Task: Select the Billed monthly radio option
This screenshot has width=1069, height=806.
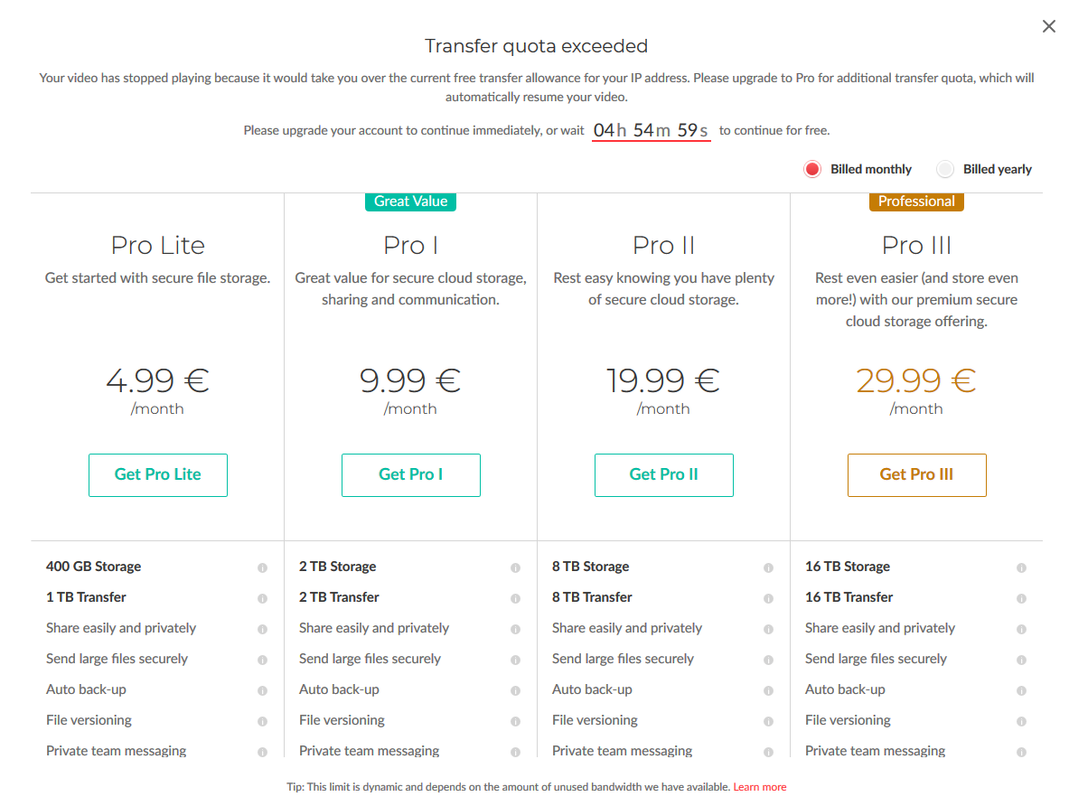Action: pyautogui.click(x=812, y=169)
